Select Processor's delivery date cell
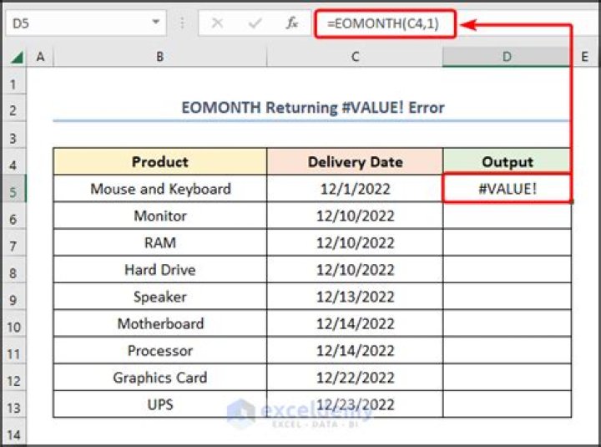Screen dimensions: 601x447 tap(355, 350)
